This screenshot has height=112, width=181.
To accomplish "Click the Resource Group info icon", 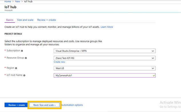I will 26,58.
